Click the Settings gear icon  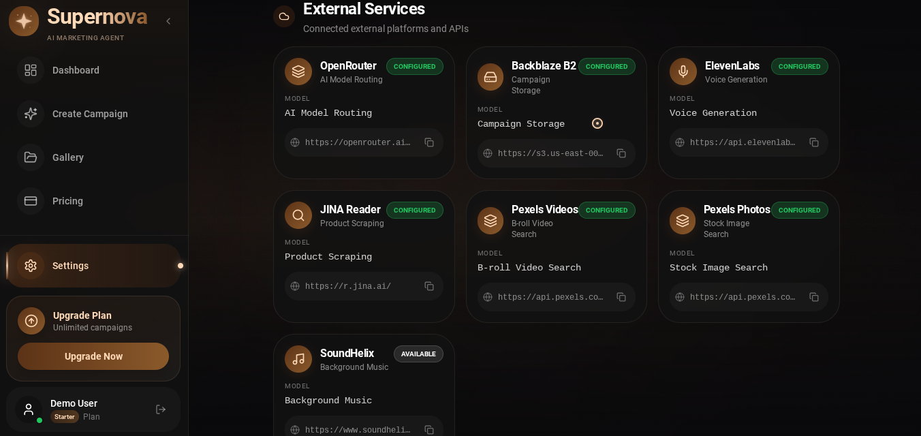click(31, 266)
